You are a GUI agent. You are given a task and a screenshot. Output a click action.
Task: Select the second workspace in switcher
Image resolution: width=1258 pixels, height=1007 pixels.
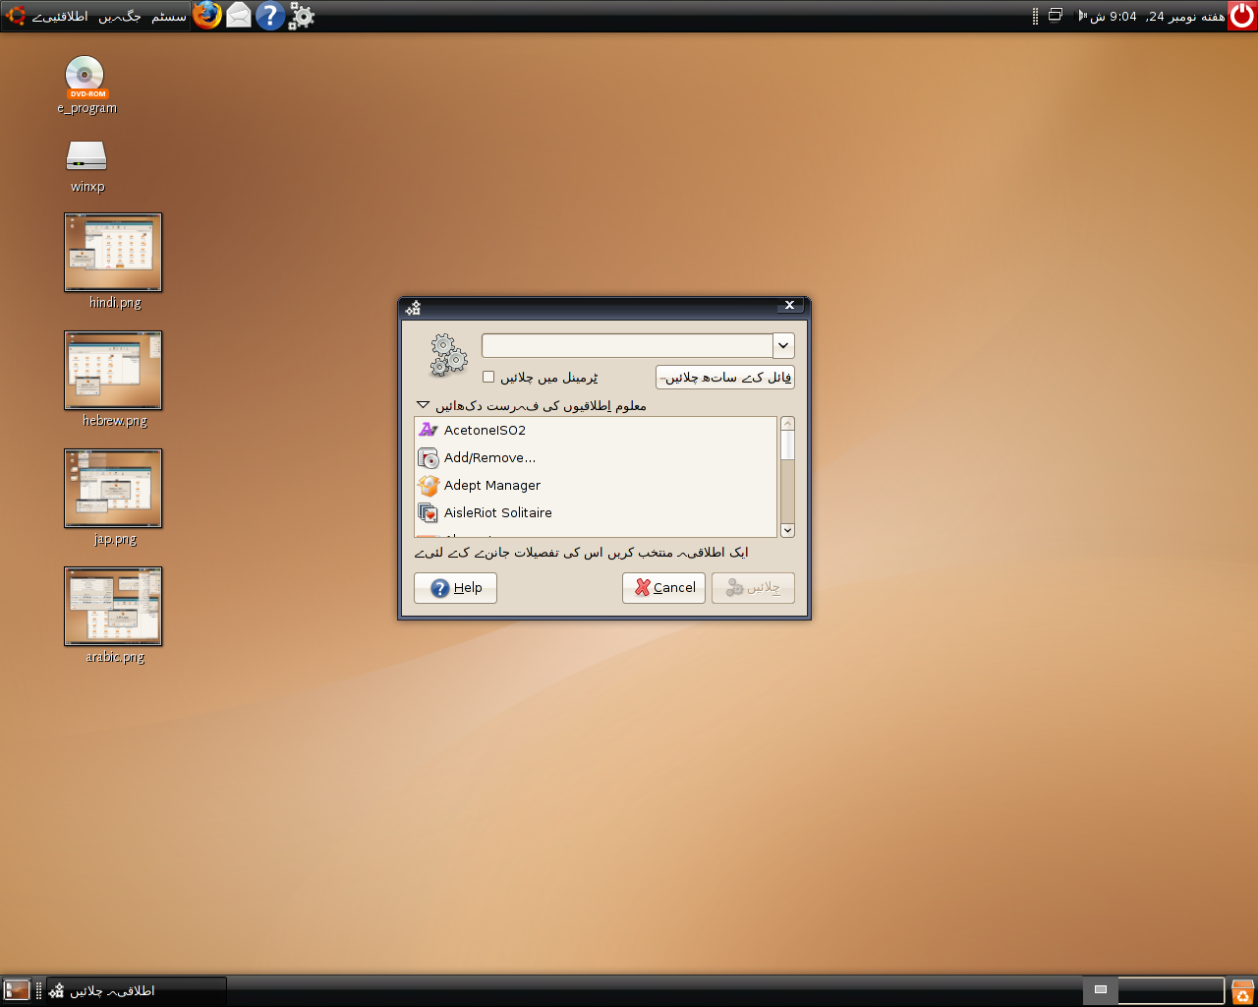pos(1171,990)
